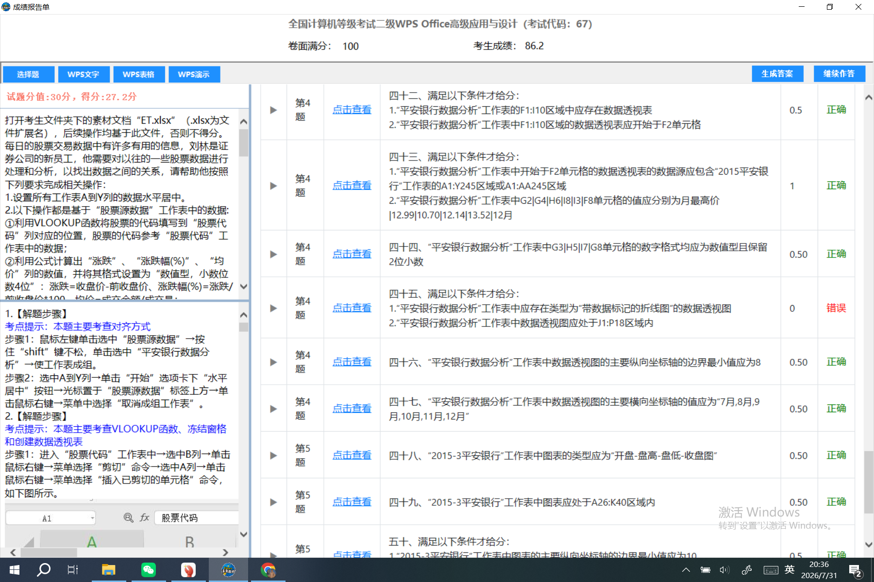This screenshot has width=874, height=582.
Task: Open File Explorer from the taskbar
Action: [x=108, y=570]
